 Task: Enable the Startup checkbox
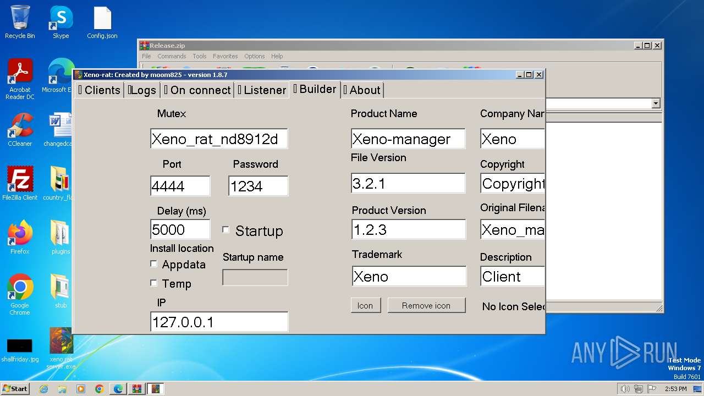[x=226, y=229]
